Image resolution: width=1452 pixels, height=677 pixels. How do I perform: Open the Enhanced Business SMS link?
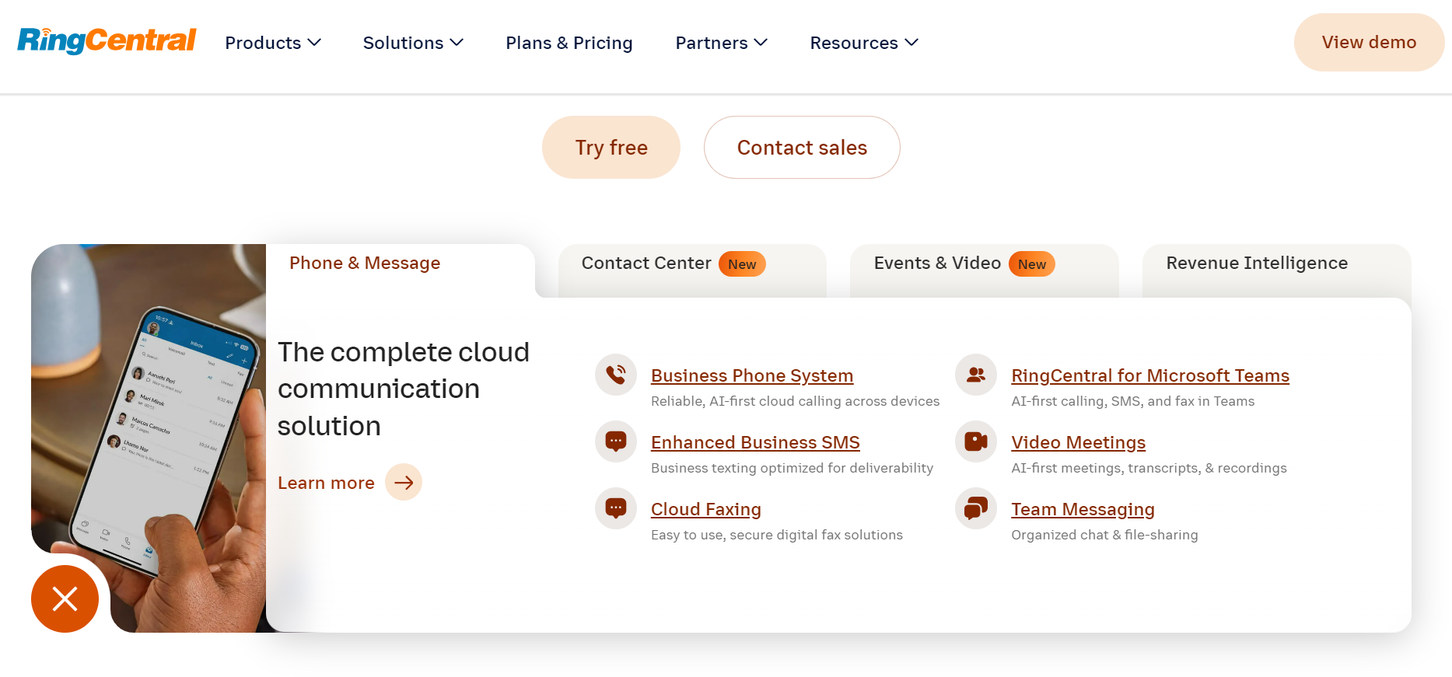point(755,442)
